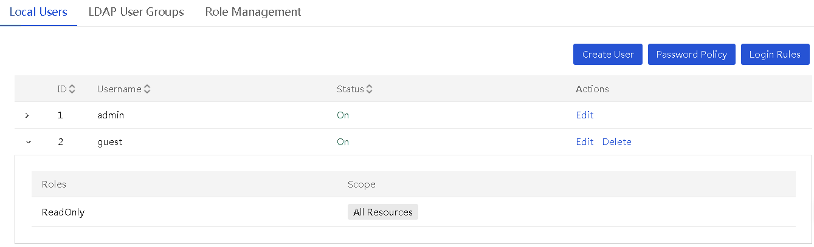Click the On status for admin
The width and height of the screenshot is (814, 247).
(343, 115)
